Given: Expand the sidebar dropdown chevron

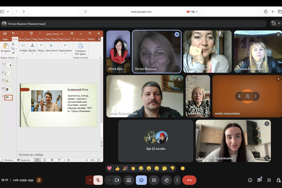Looking at the screenshot, I should coord(8,12).
